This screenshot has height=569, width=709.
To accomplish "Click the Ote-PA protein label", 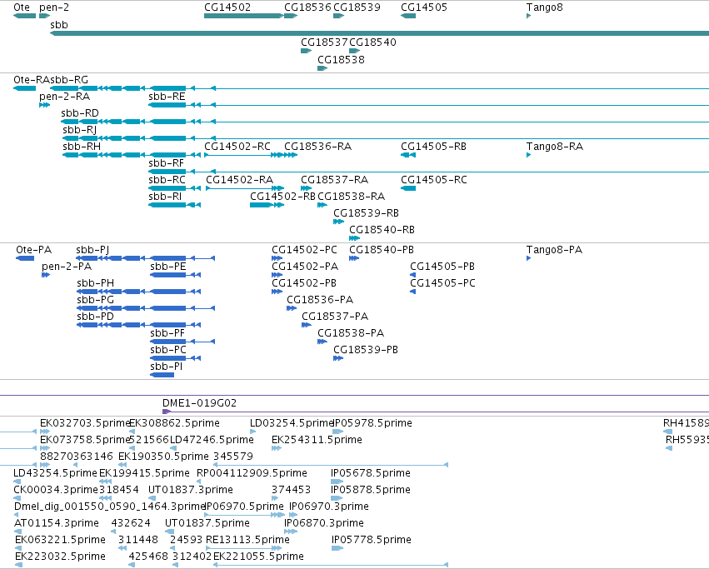I will pos(34,250).
